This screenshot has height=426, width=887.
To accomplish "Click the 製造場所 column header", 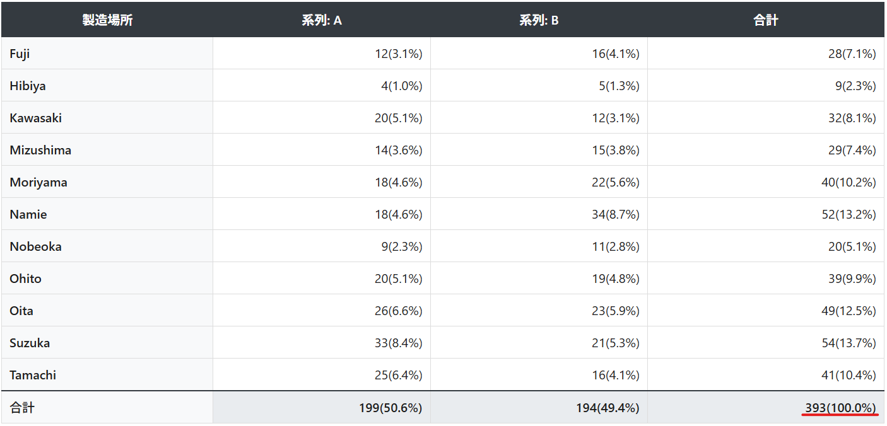I will tap(107, 20).
